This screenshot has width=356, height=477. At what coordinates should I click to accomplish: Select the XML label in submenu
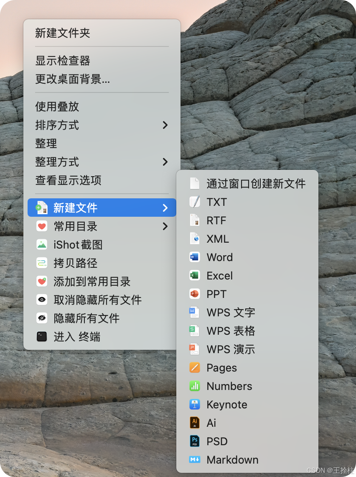click(x=218, y=239)
